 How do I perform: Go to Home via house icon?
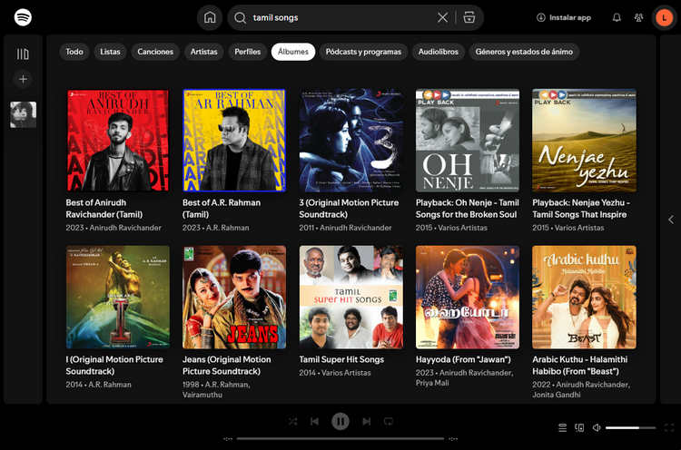tap(210, 17)
